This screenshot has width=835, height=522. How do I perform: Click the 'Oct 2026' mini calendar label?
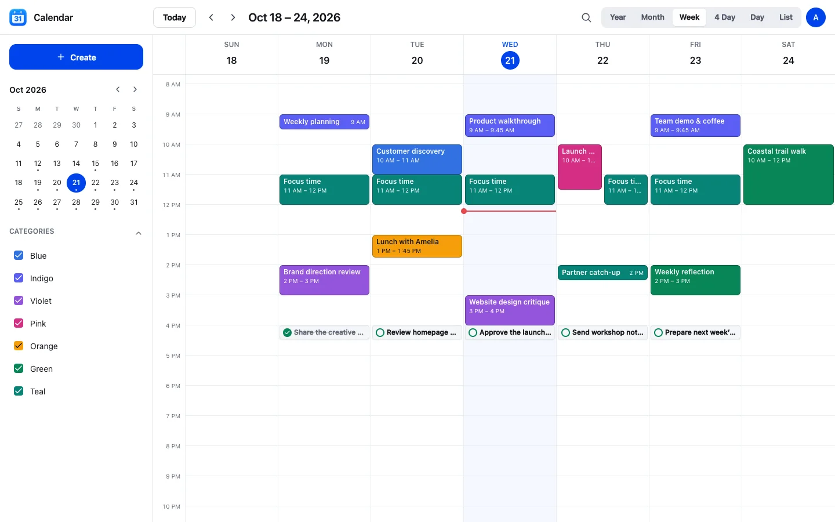tap(28, 90)
